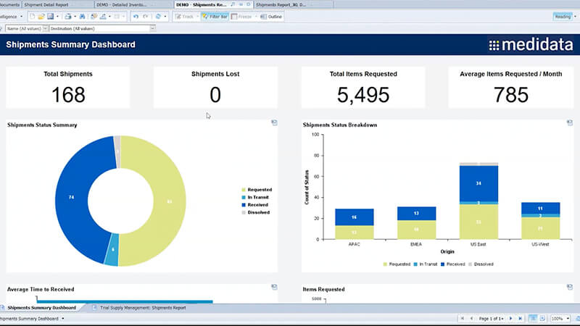Image resolution: width=580 pixels, height=326 pixels.
Task: Open the status bar report selector dropdown
Action: pyautogui.click(x=62, y=318)
